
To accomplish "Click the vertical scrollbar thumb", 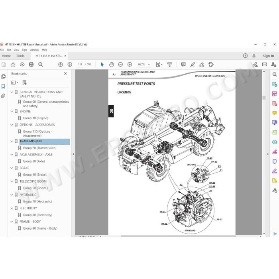I will click(x=264, y=98).
